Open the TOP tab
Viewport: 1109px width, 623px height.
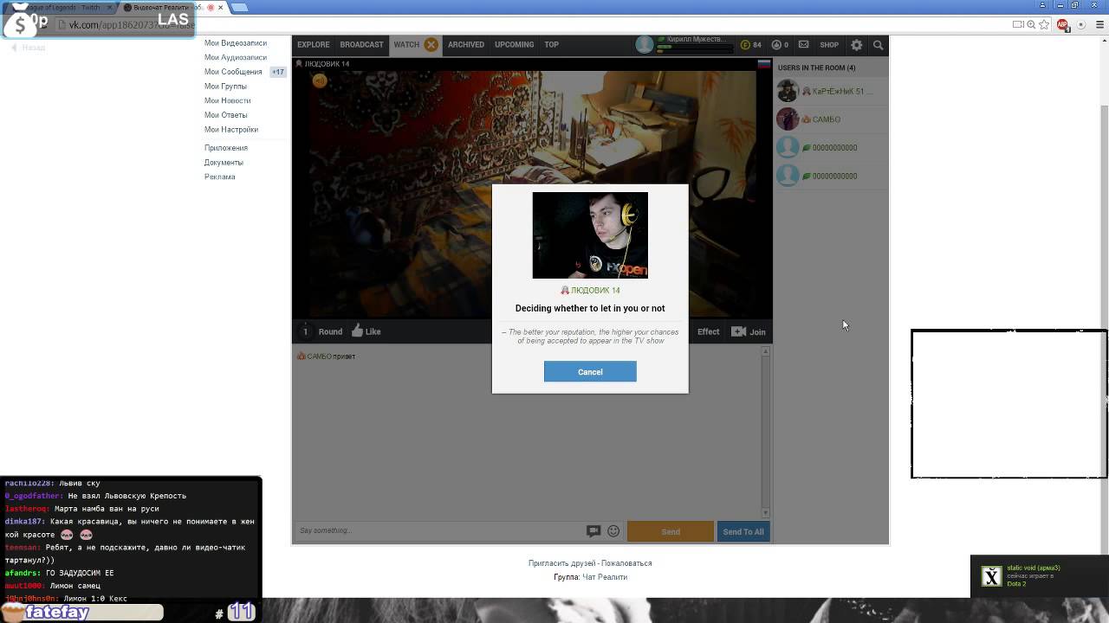click(x=551, y=45)
